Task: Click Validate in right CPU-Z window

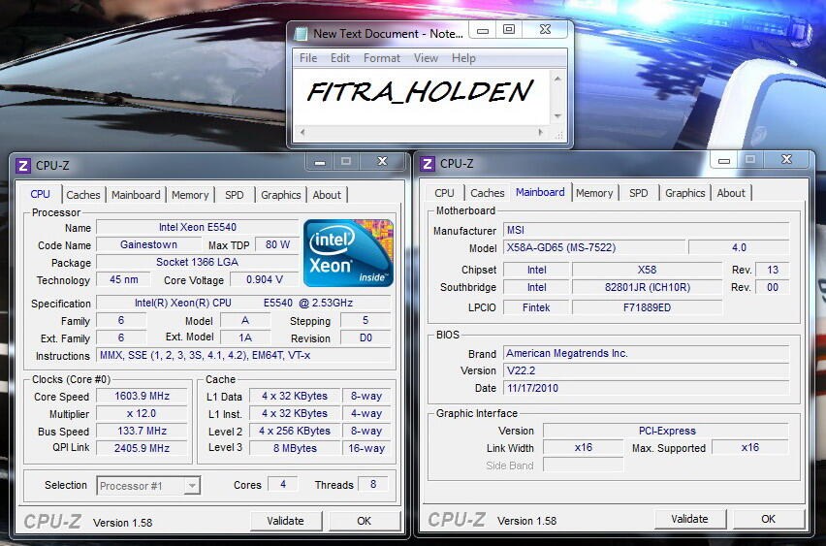Action: tap(689, 519)
